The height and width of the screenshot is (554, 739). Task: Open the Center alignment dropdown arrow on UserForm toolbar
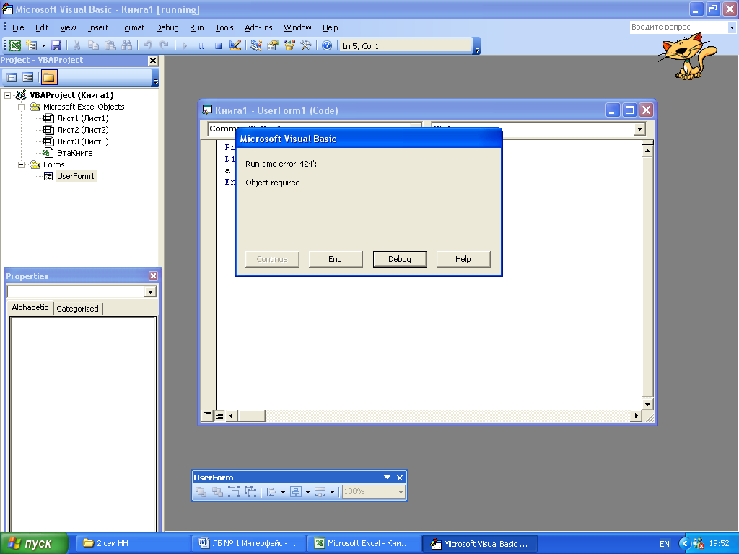pos(307,492)
